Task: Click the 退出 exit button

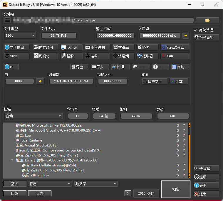Action: [206, 194]
